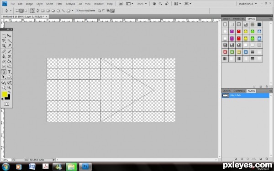
Task: Select the Eyedropper tool
Action: [x=9, y=46]
